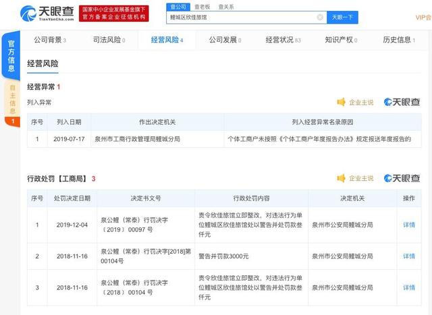Click the Tianyancha logo

47,13
